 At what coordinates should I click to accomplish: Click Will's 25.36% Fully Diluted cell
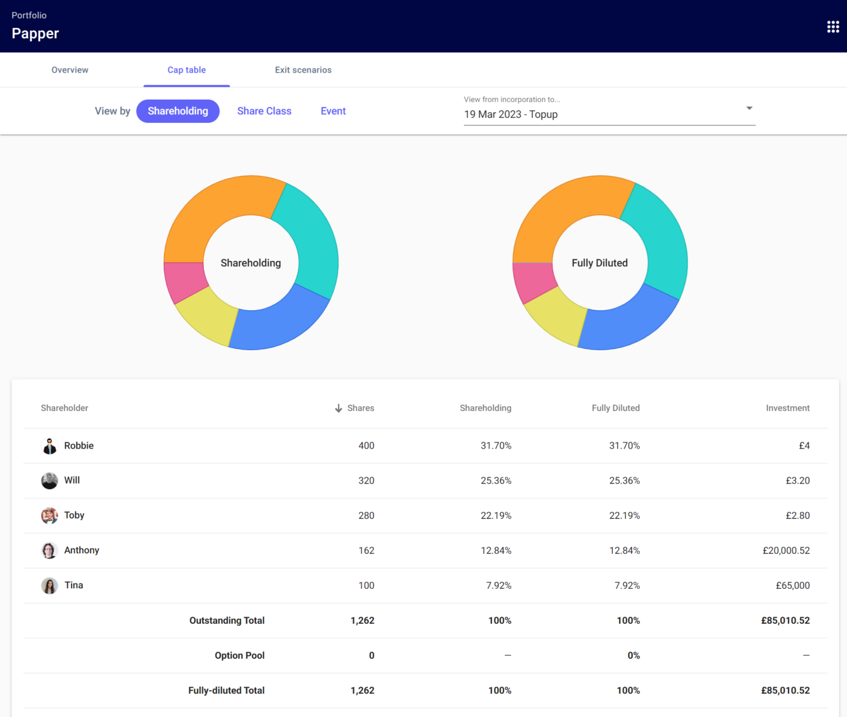click(x=624, y=481)
